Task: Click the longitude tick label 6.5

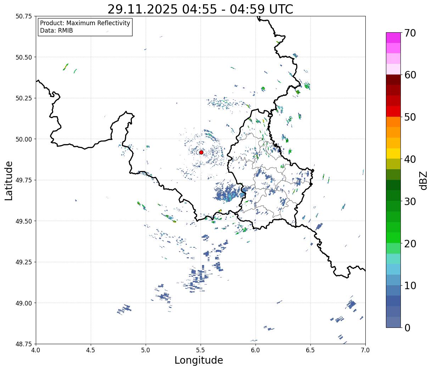Action: (310, 350)
